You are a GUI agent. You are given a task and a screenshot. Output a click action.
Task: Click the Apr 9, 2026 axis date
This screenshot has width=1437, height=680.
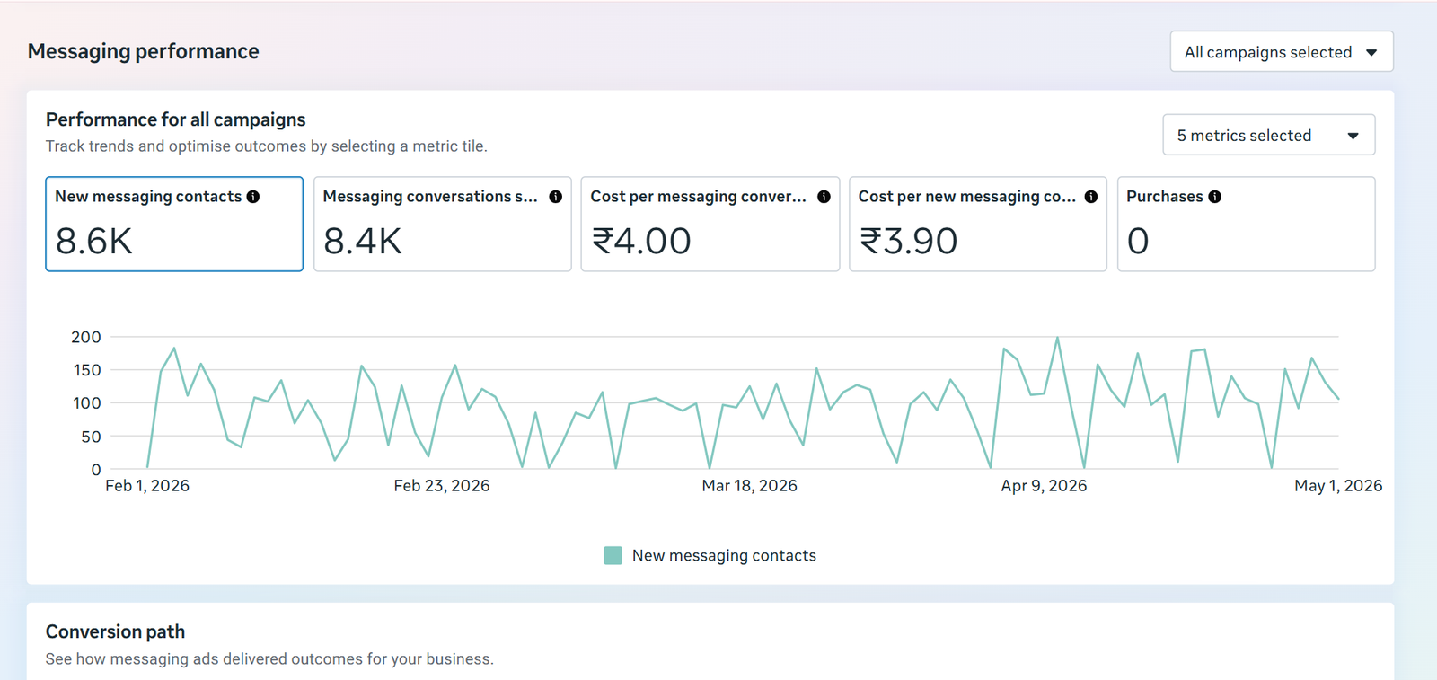[x=1044, y=486]
